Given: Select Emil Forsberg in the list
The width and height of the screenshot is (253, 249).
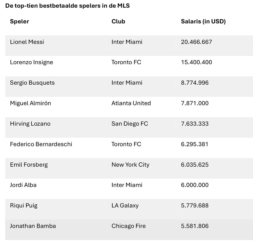Looking at the screenshot, I should 29,165.
